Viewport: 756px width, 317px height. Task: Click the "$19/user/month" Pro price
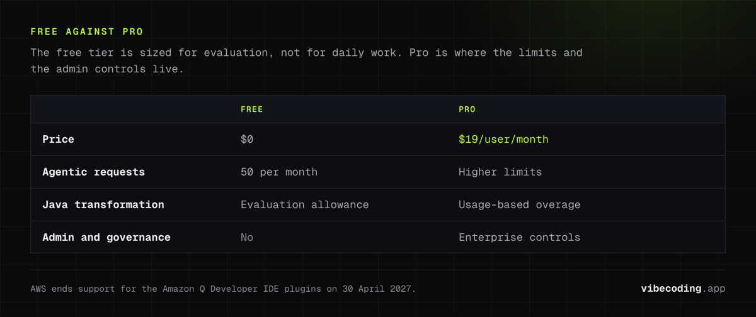click(503, 139)
